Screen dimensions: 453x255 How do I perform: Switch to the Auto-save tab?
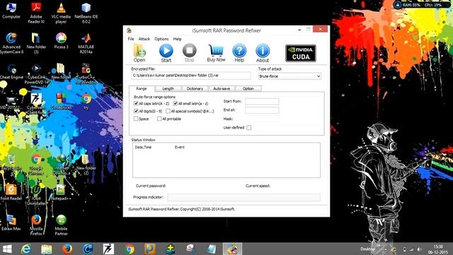[x=222, y=89]
